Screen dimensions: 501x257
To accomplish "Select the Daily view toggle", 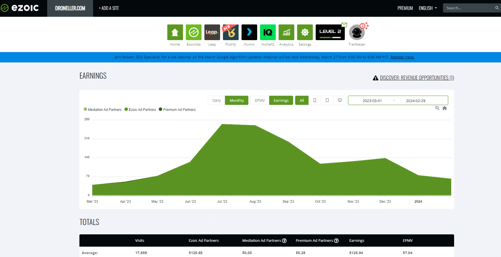I will pyautogui.click(x=216, y=101).
